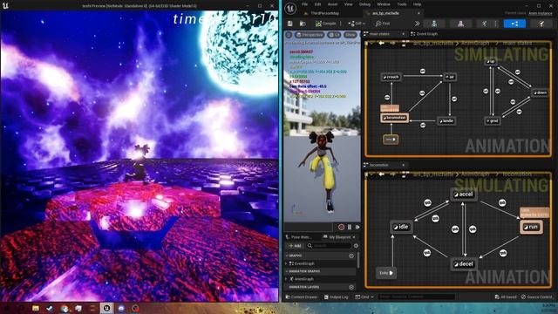558x314 pixels.
Task: Select transition rule from accel to run
Action: click(x=502, y=202)
